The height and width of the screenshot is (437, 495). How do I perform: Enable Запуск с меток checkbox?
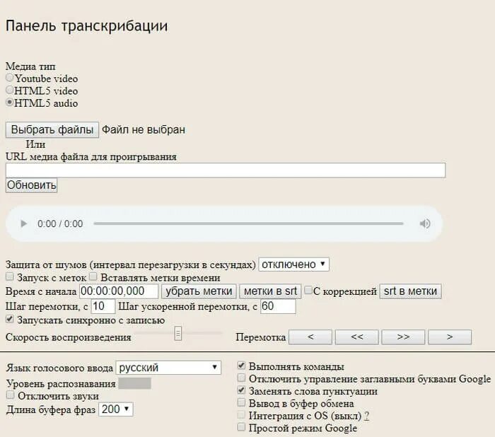[x=10, y=276]
